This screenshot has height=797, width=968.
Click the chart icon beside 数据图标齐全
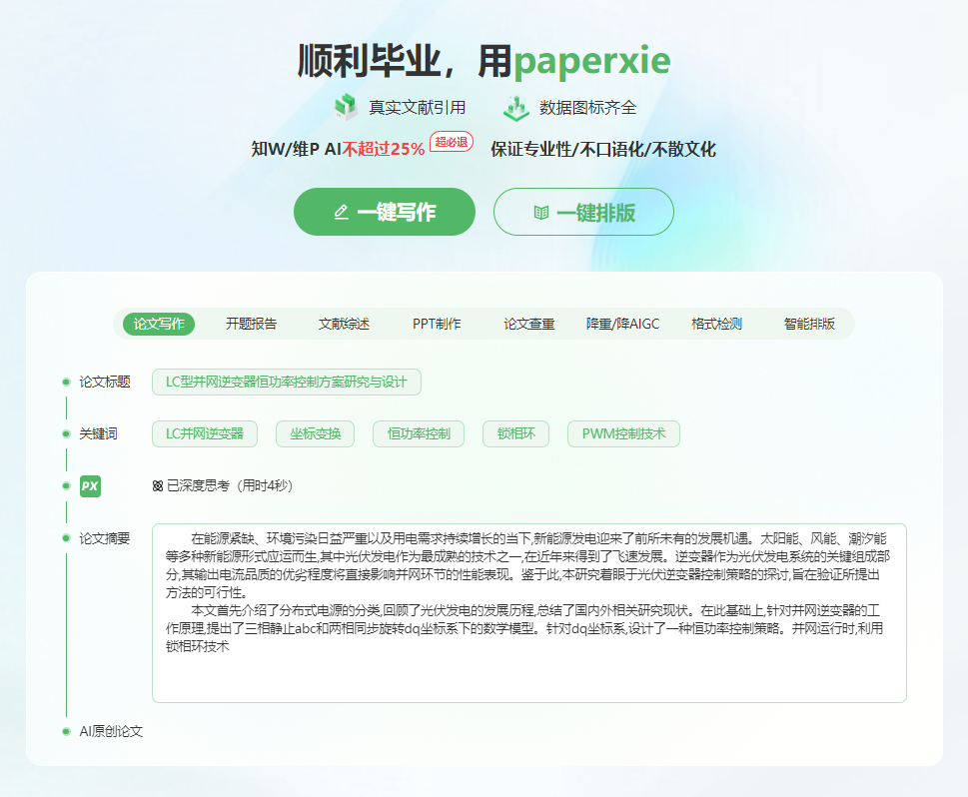tap(516, 108)
